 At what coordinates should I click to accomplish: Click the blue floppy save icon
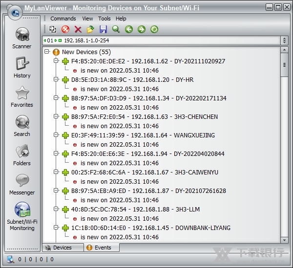pos(103,30)
